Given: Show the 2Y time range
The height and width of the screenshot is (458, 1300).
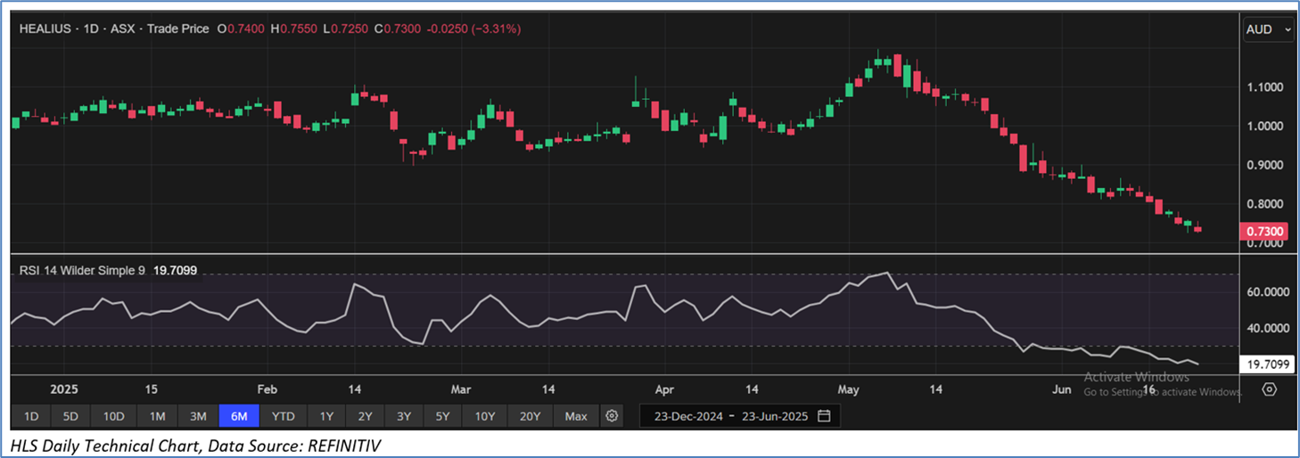Looking at the screenshot, I should pyautogui.click(x=366, y=416).
